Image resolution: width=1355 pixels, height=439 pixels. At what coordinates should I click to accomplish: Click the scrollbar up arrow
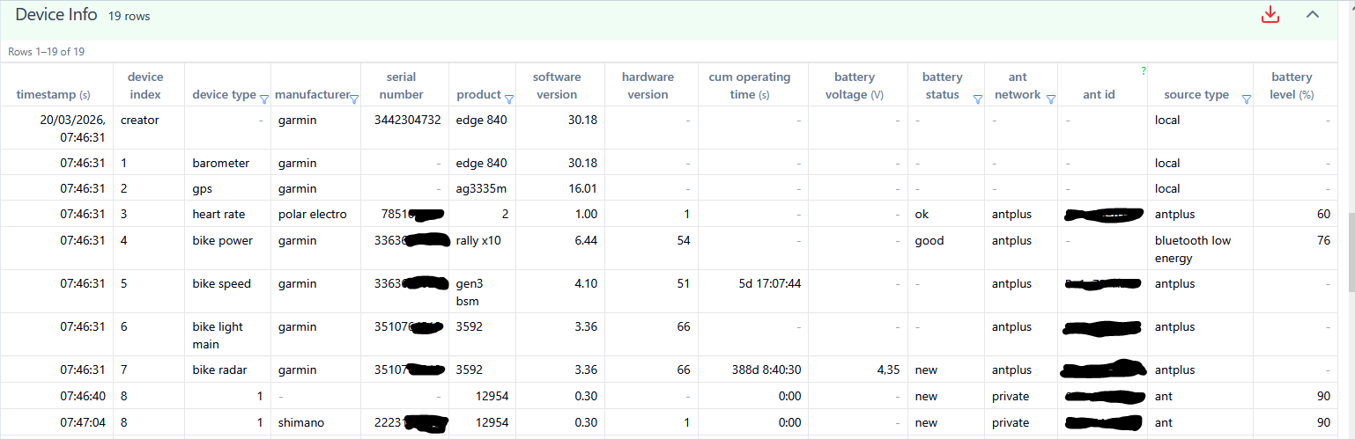click(x=1348, y=6)
